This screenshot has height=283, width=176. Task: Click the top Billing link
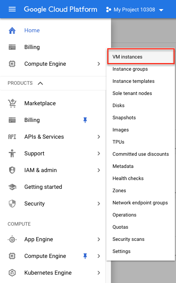(32, 47)
